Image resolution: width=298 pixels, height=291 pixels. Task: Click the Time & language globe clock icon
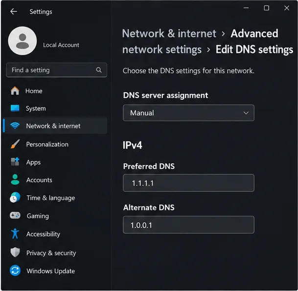[15, 197]
